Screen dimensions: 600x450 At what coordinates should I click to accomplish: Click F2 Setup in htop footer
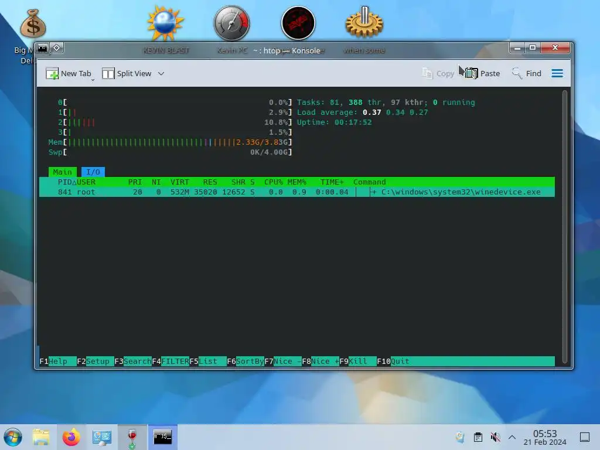pyautogui.click(x=96, y=361)
